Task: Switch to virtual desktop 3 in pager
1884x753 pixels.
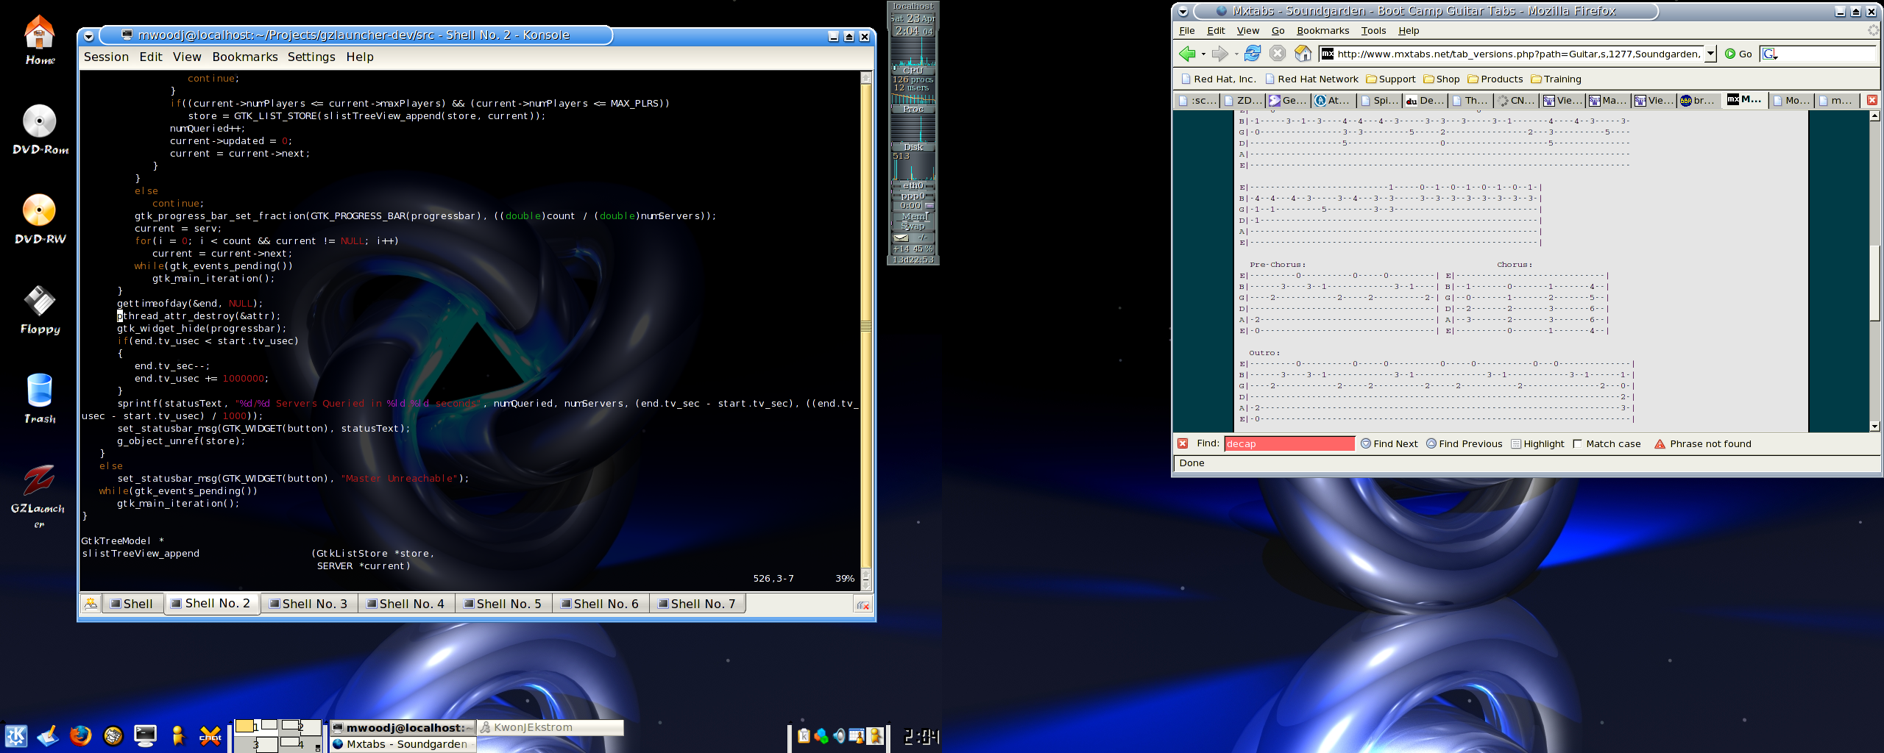Action: 255,744
